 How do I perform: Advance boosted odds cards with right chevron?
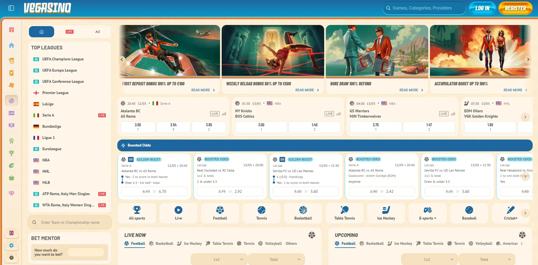pos(525,177)
